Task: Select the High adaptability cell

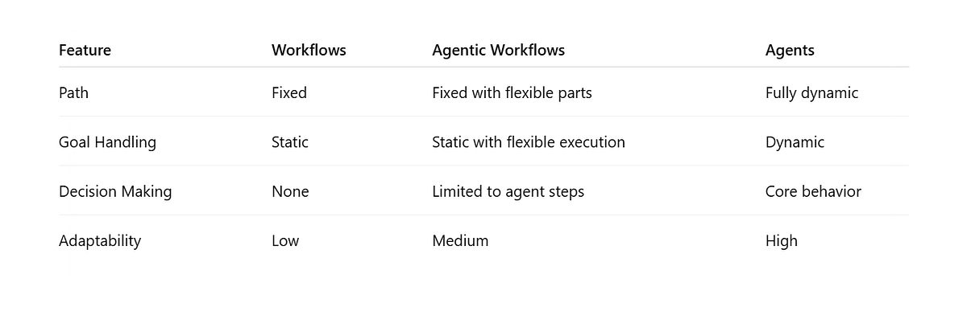Action: pos(782,241)
